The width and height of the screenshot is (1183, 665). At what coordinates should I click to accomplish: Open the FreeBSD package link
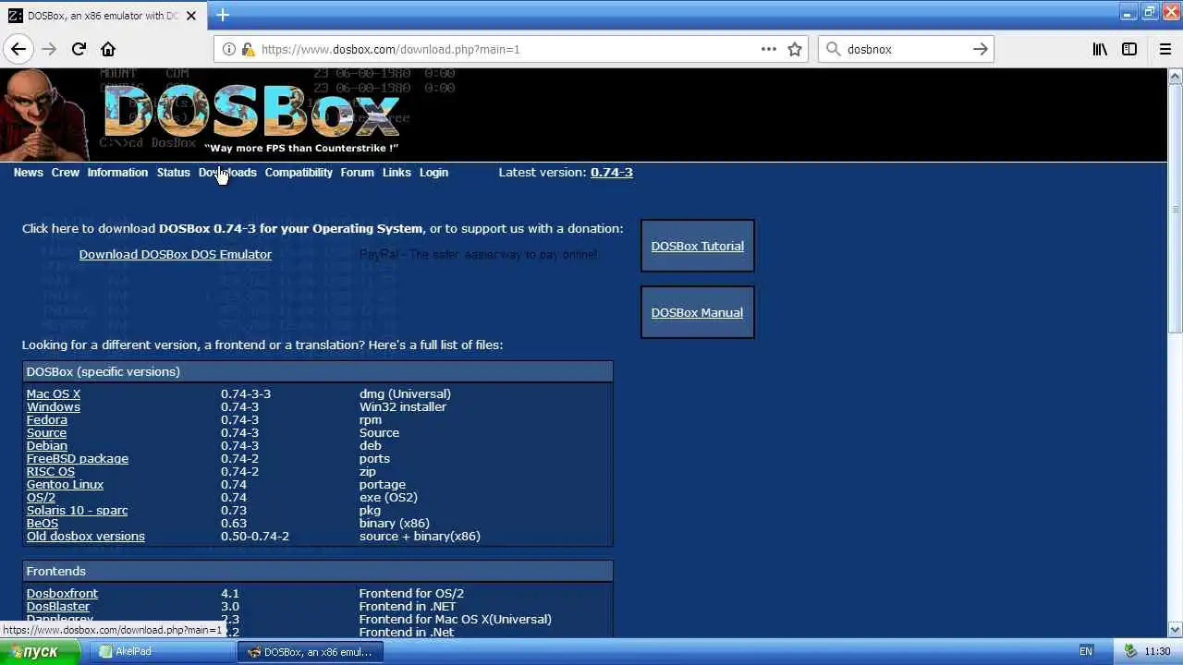(78, 458)
